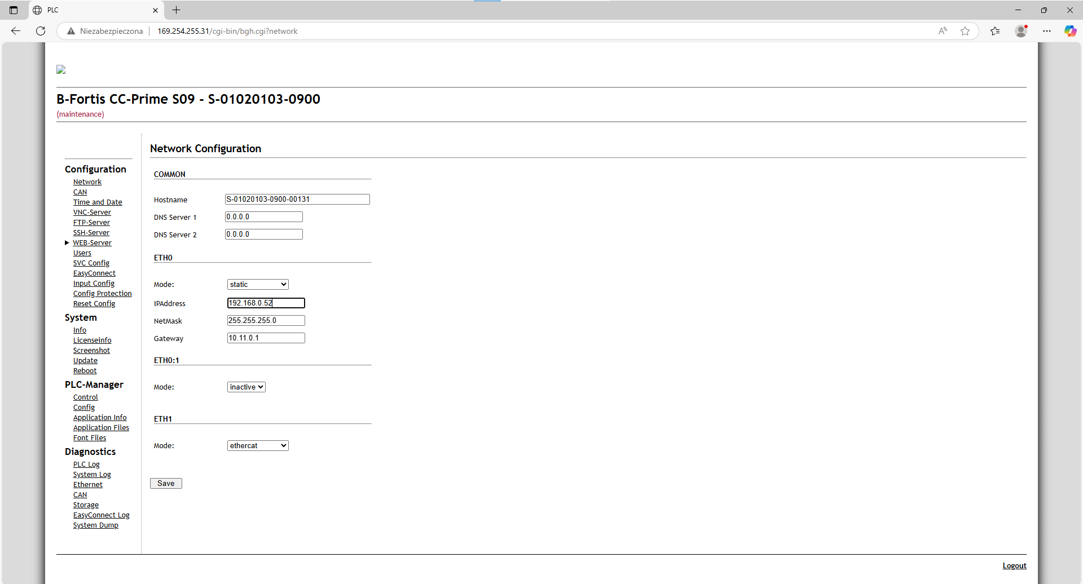Select the PLC browser tab
This screenshot has height=584, width=1083.
point(96,10)
